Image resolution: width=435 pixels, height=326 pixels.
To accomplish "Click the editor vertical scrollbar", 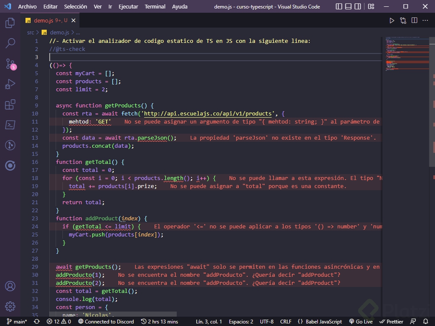I will click(x=432, y=102).
